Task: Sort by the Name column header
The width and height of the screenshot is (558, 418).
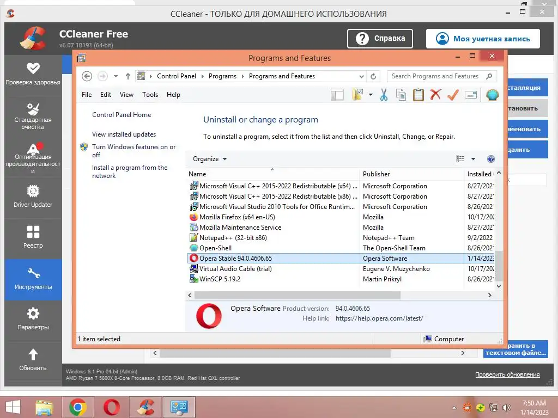Action: [x=273, y=174]
